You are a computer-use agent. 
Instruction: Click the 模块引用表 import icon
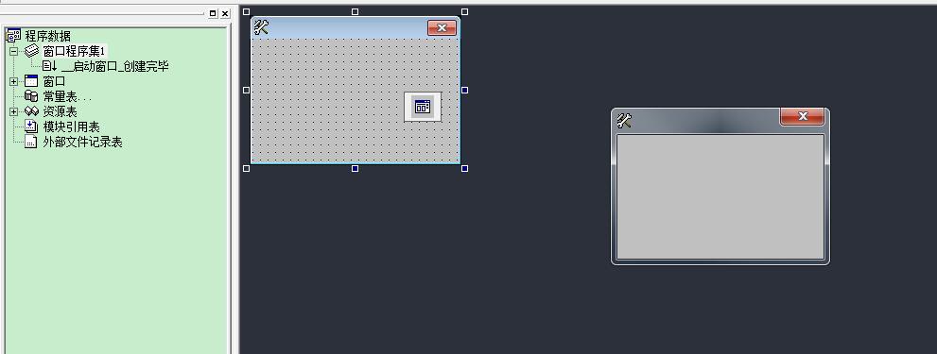tap(31, 126)
